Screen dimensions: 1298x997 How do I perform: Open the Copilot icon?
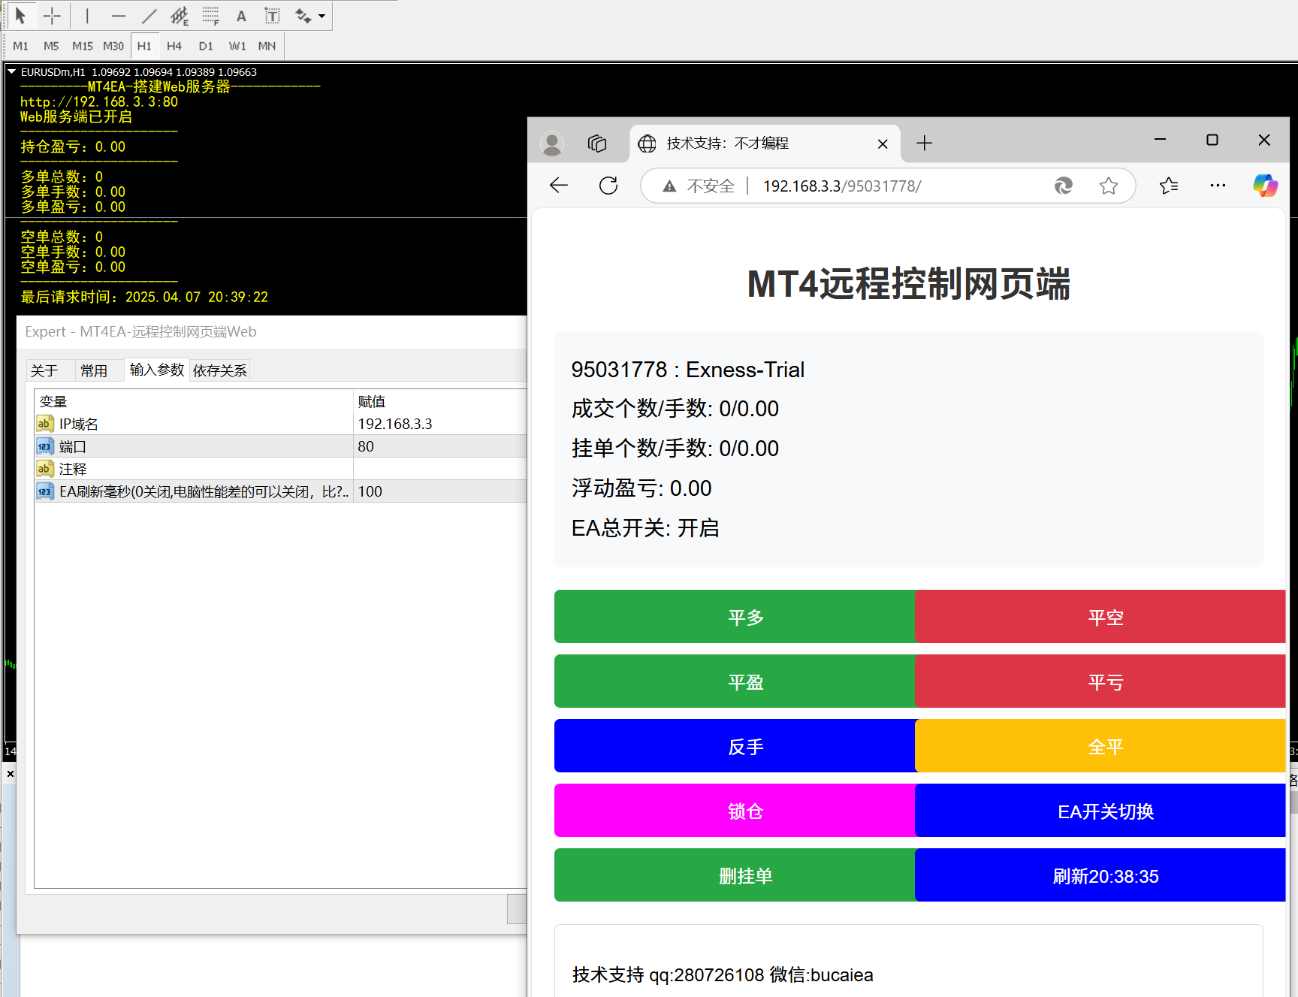[1265, 186]
